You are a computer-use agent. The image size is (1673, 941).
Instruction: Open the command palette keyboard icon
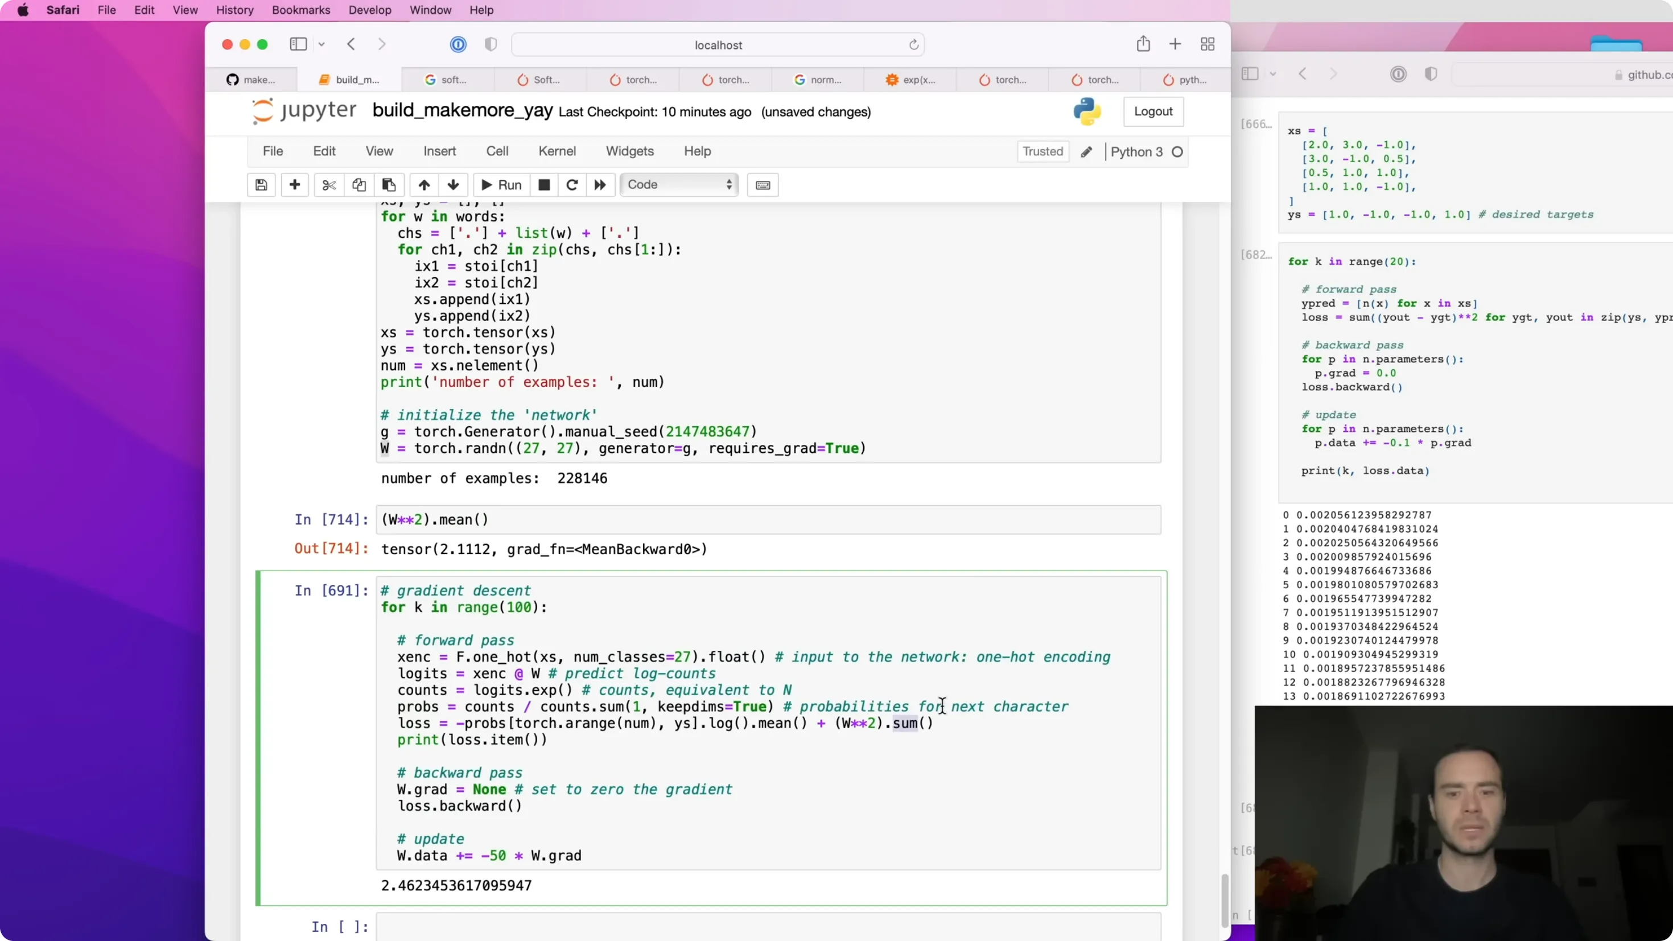[763, 185]
